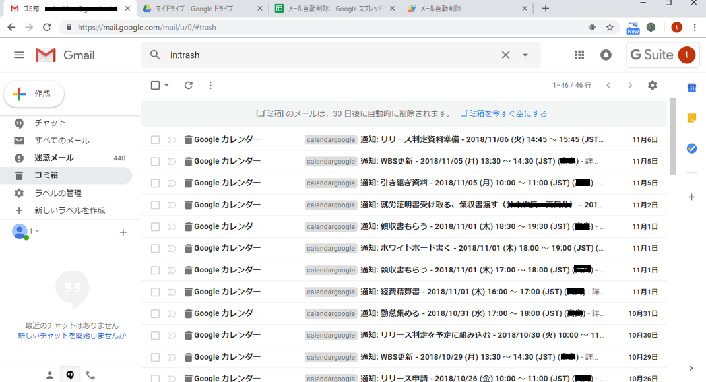This screenshot has height=382, width=706.
Task: Refresh the mail list
Action: point(189,85)
